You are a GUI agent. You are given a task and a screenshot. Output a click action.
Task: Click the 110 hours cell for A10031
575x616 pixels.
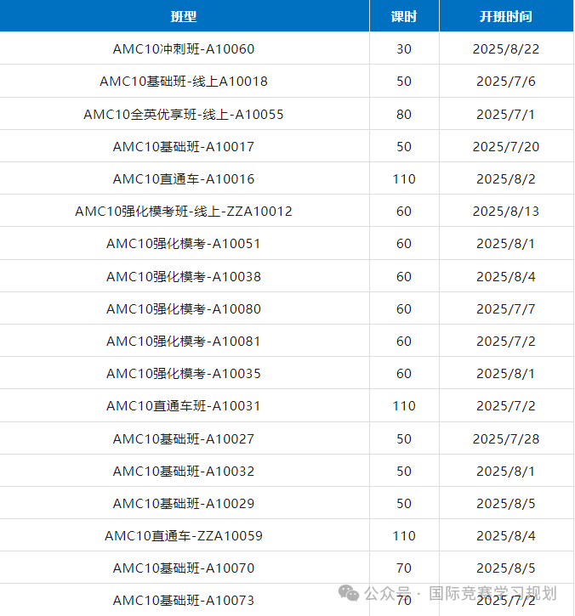(404, 406)
